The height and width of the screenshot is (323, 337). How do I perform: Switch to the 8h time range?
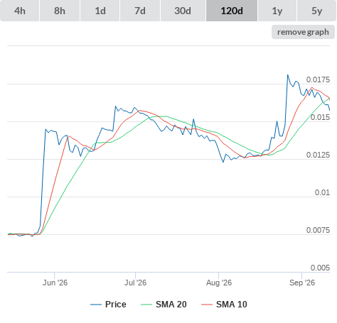(60, 11)
